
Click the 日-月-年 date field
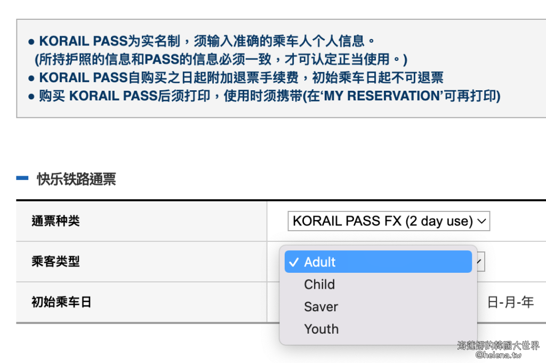click(510, 302)
